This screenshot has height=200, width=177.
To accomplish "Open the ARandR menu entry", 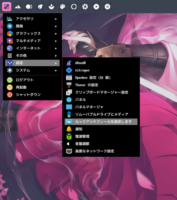I will pos(101,63).
